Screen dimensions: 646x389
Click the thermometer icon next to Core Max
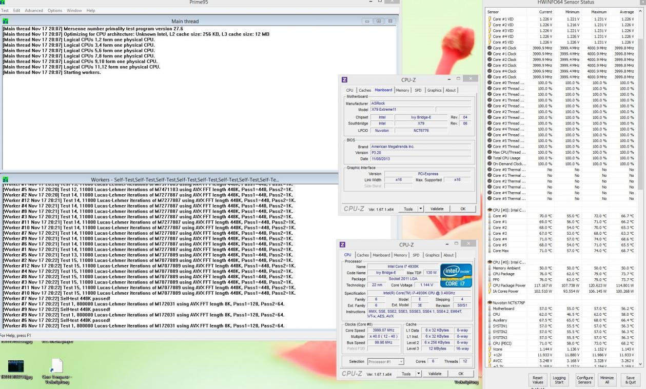tap(489, 251)
